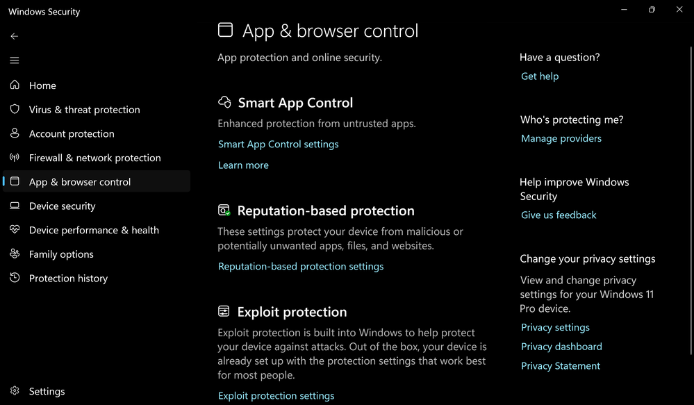Image resolution: width=694 pixels, height=405 pixels.
Task: Click the Protection history clock icon
Action: pyautogui.click(x=15, y=279)
